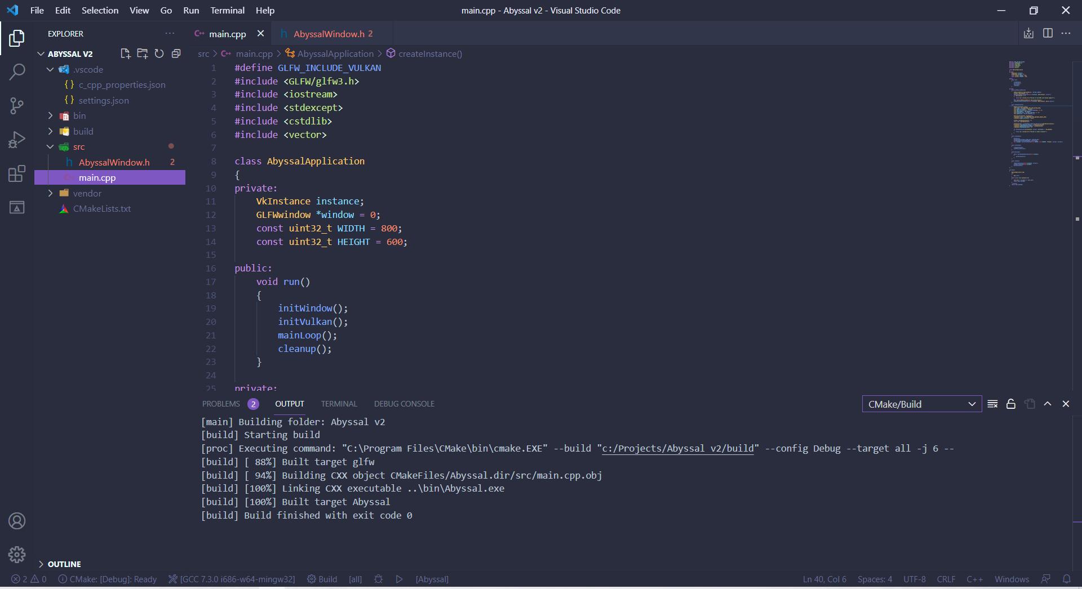Collapse folders in the Explorer
Screen dimensions: 1082x589
coord(176,53)
